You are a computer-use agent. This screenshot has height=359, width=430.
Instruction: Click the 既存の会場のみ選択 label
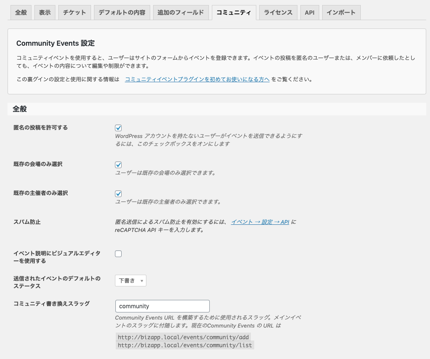pos(38,164)
